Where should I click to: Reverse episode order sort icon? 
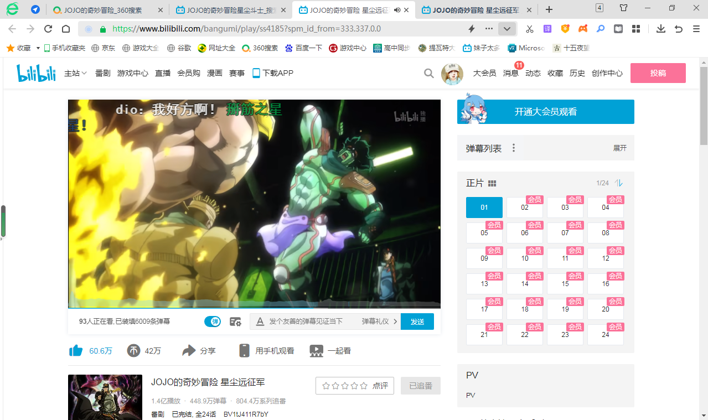point(619,183)
